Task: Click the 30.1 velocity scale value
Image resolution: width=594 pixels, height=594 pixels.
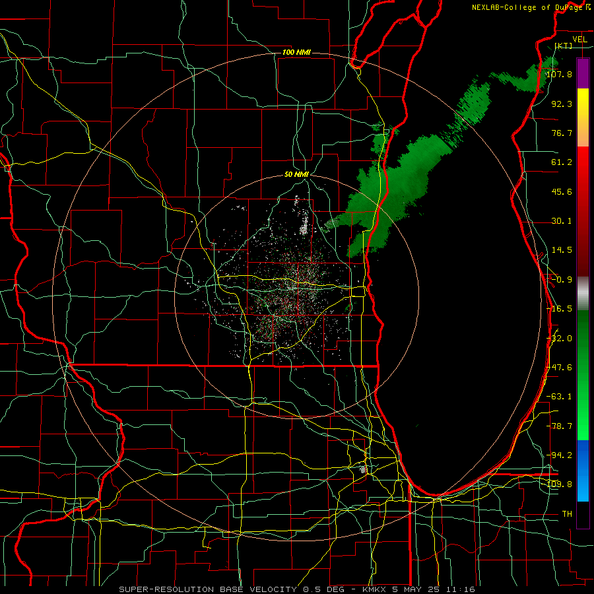Action: [562, 220]
